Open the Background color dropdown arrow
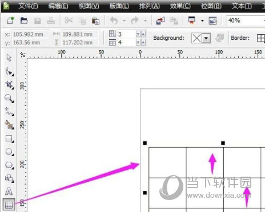Screen dimensions: 265x212 206,38
